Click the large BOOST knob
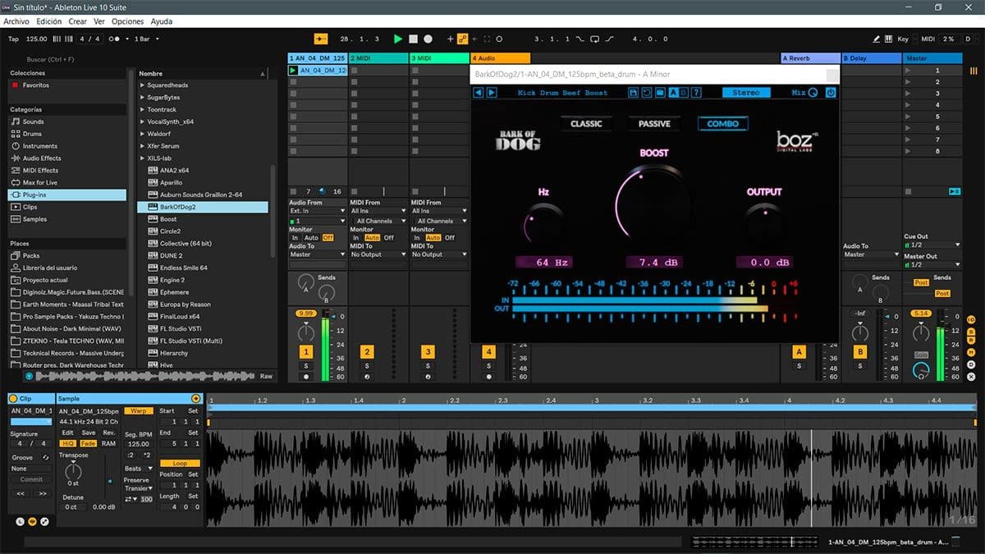Viewport: 985px width, 554px height. [x=653, y=202]
